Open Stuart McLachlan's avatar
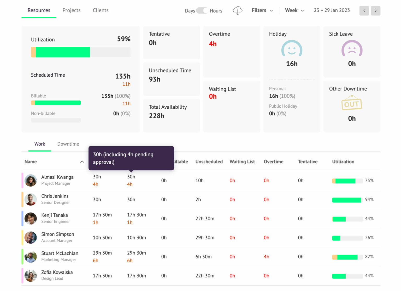Image resolution: width=401 pixels, height=291 pixels. coord(31,257)
